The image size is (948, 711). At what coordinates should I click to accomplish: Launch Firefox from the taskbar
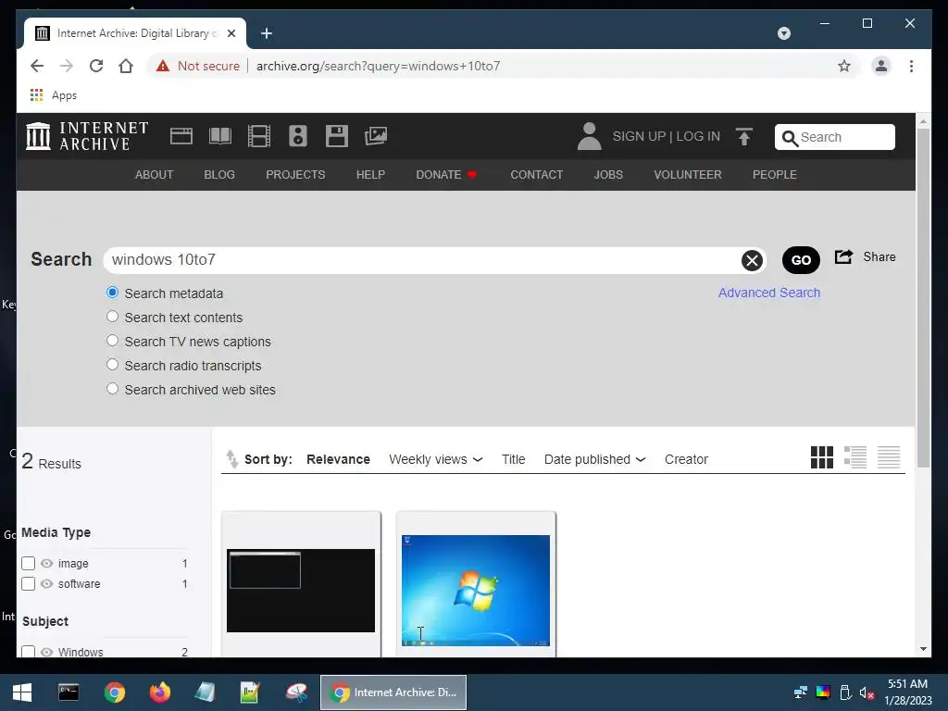click(160, 692)
